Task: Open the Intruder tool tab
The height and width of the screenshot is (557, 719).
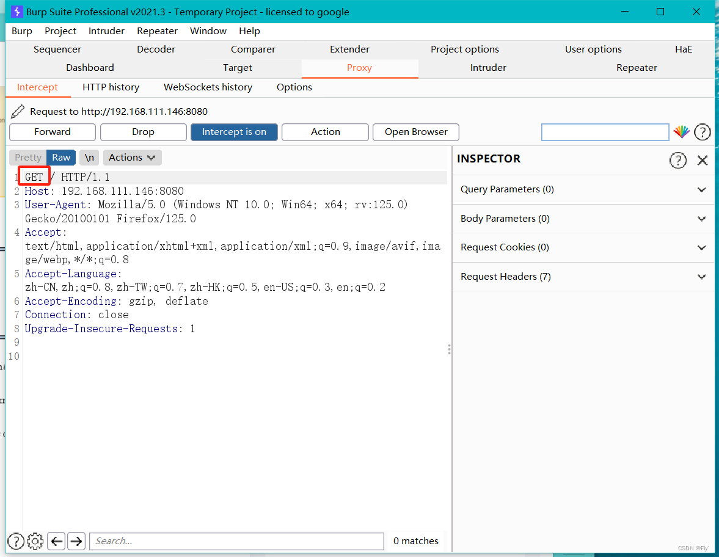Action: pyautogui.click(x=488, y=68)
